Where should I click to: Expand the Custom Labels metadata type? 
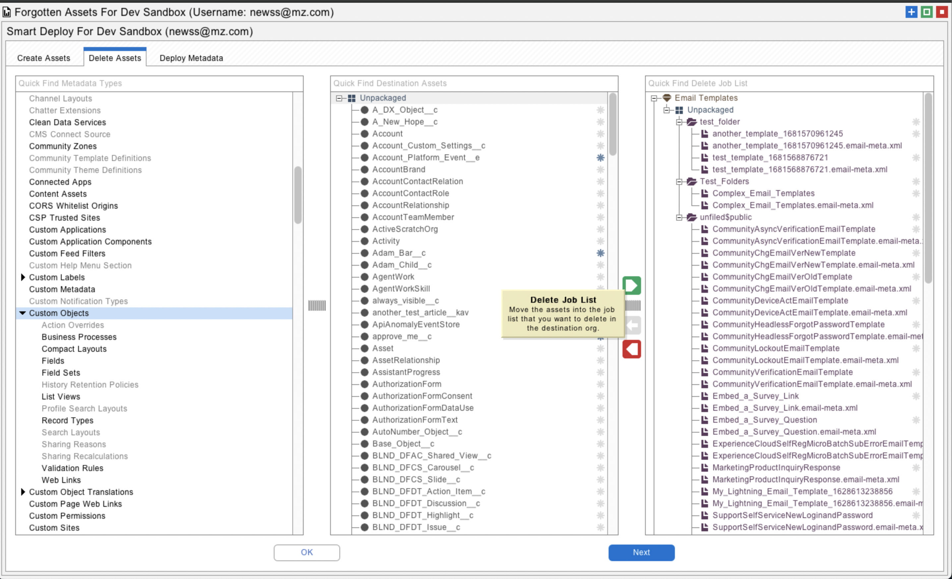(23, 277)
